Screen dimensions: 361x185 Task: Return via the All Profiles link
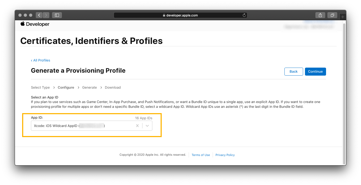click(x=41, y=60)
